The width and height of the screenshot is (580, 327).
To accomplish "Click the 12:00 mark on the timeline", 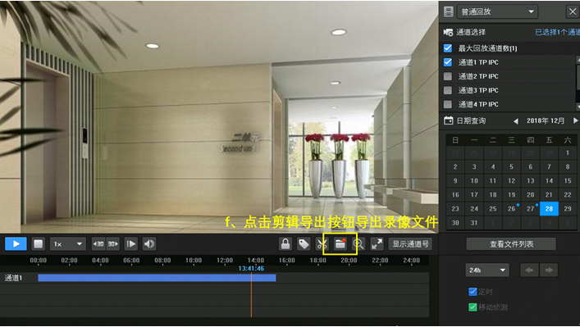I will [x=225, y=261].
